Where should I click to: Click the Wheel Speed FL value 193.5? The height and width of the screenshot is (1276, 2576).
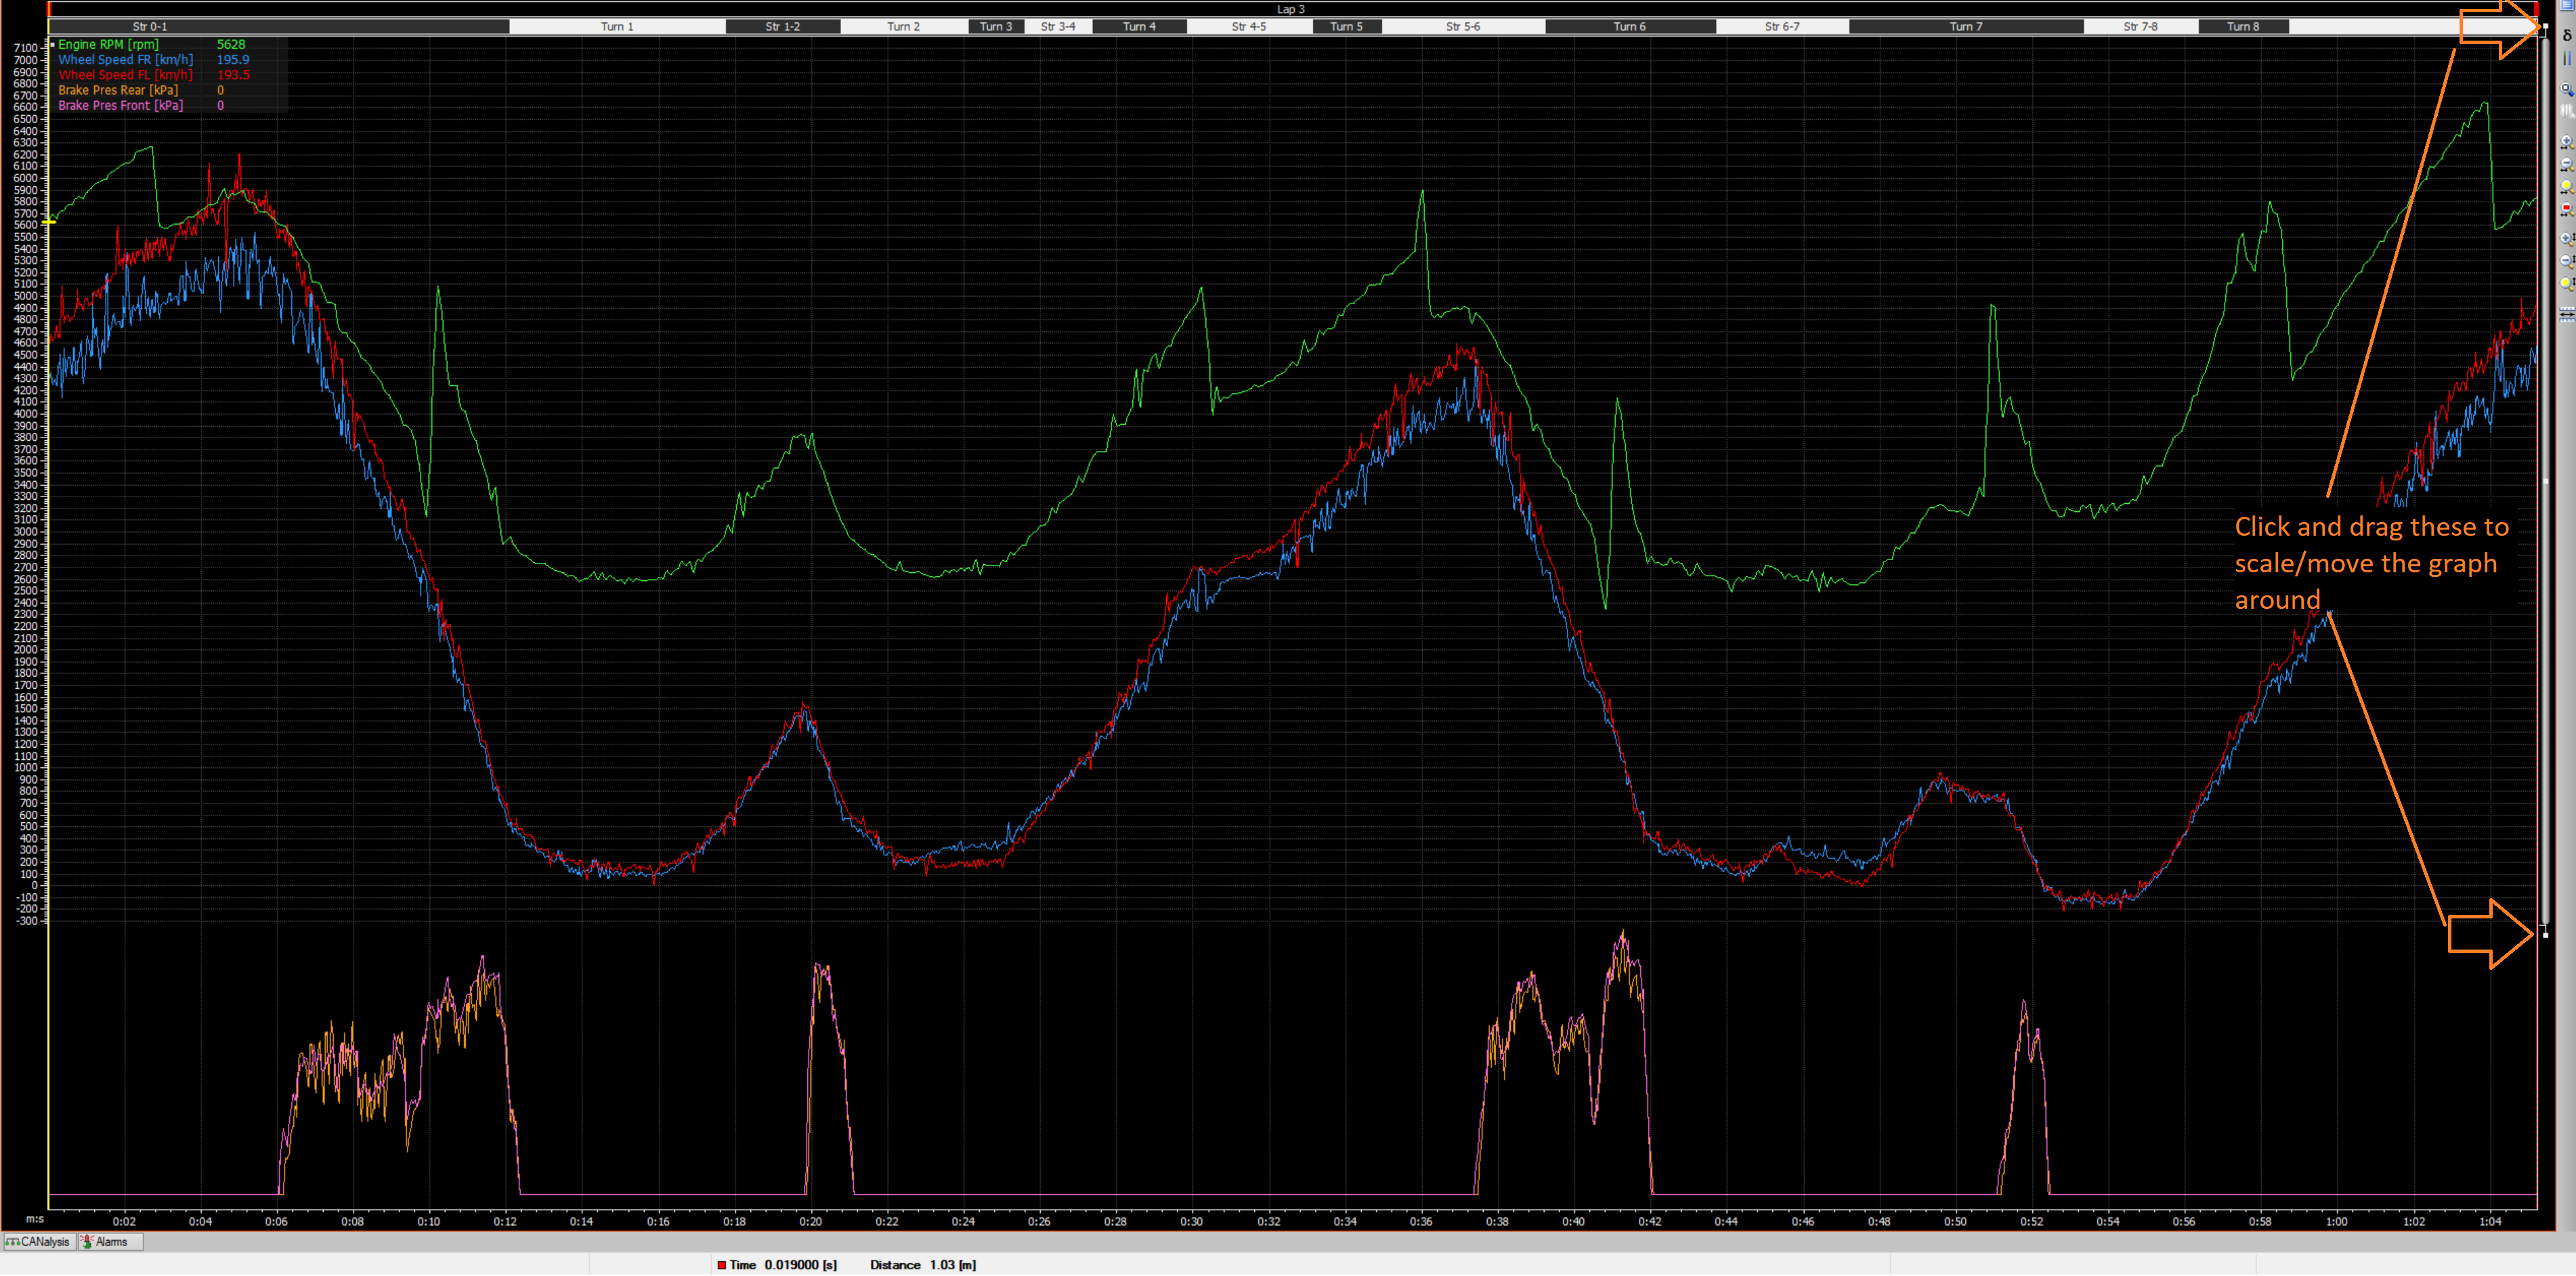pos(233,75)
